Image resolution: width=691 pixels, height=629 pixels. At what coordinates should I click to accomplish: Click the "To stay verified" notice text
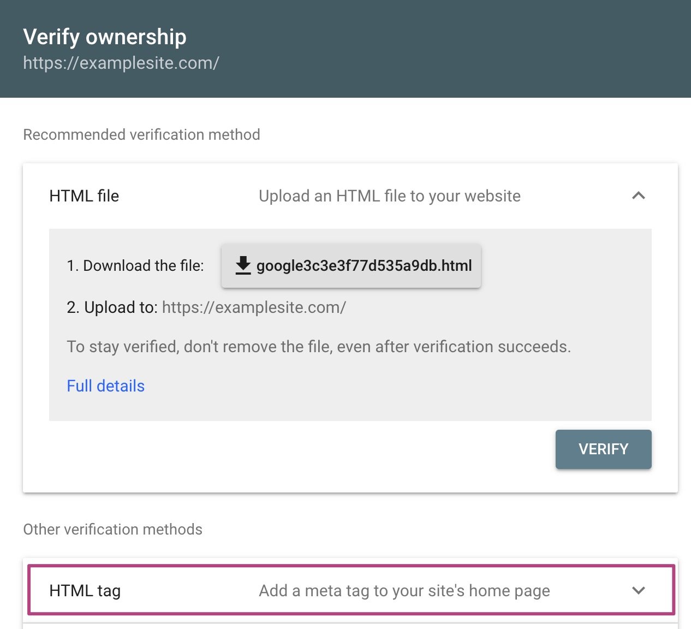[x=318, y=347]
